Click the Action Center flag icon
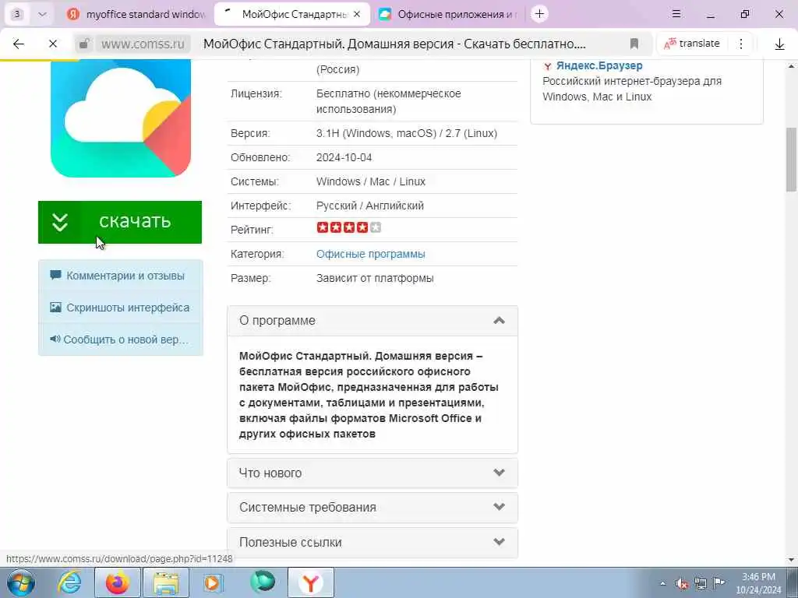The height and width of the screenshot is (598, 798). point(719,583)
